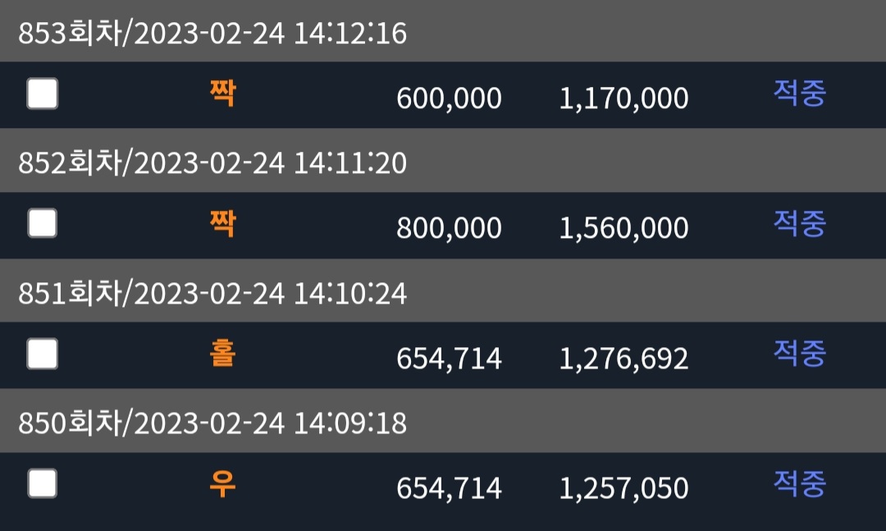The width and height of the screenshot is (886, 531).
Task: Click the orange 짝 pick in round 852
Action: coord(222,223)
